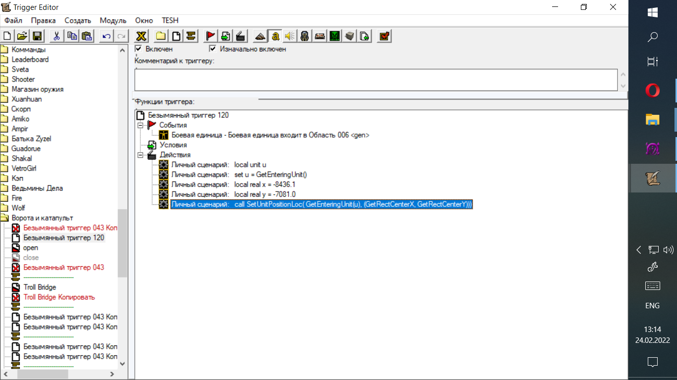677x380 pixels.
Task: Open a map using the folder icon
Action: click(x=22, y=36)
